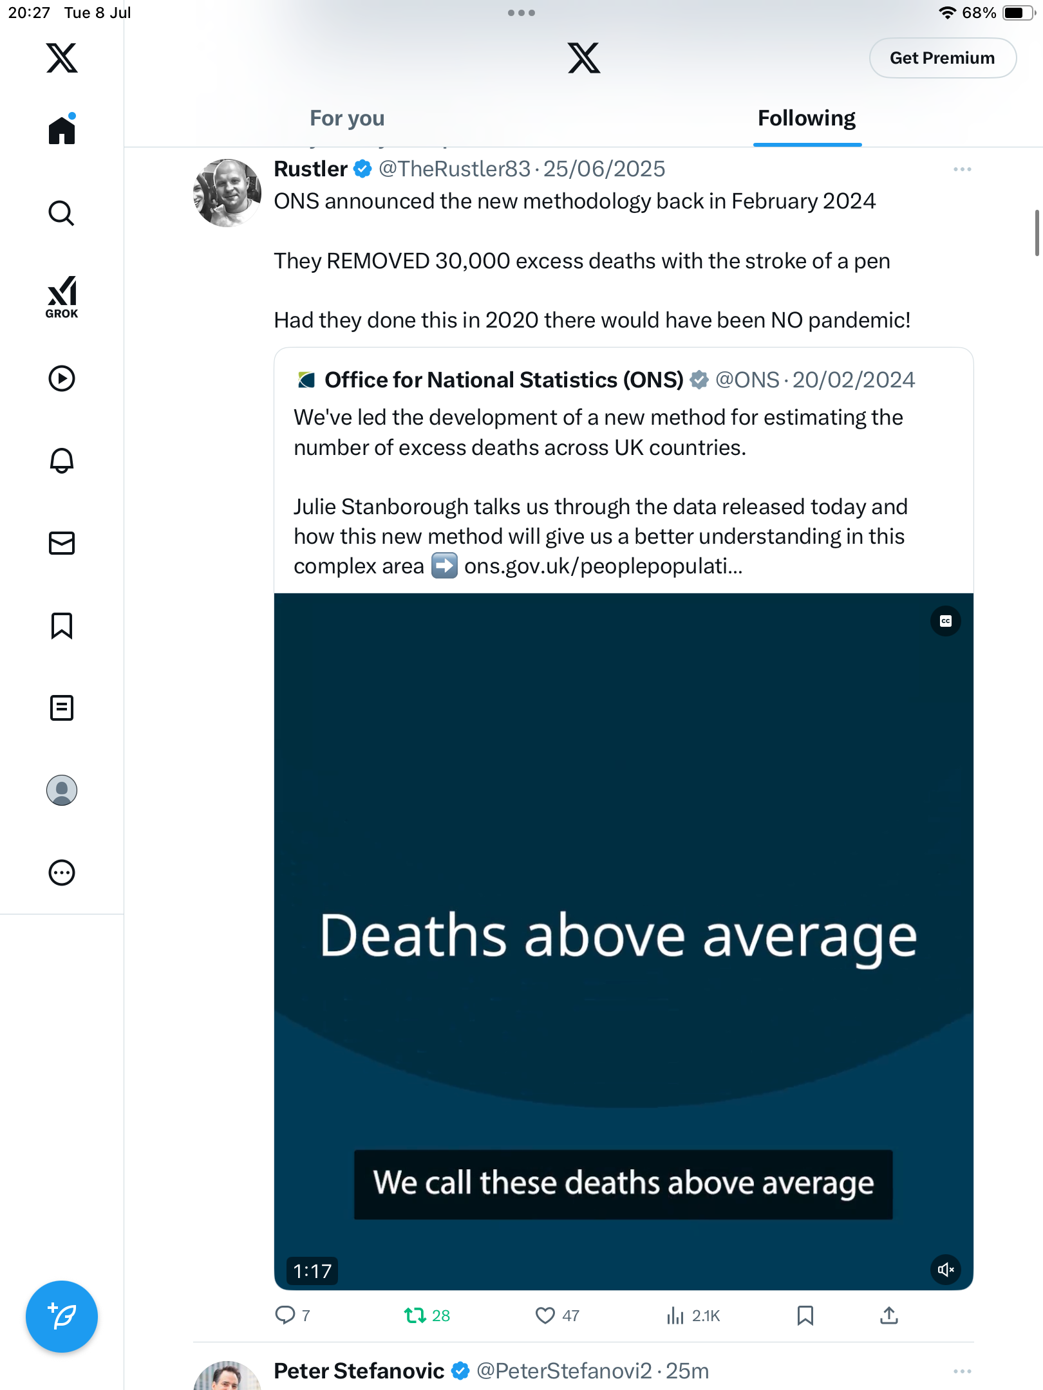Viewport: 1043px width, 1390px height.
Task: Unmute the video sound
Action: click(946, 1270)
